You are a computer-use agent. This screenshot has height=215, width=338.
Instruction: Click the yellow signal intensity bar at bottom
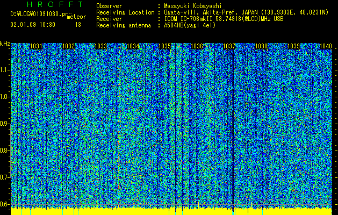tap(171, 212)
